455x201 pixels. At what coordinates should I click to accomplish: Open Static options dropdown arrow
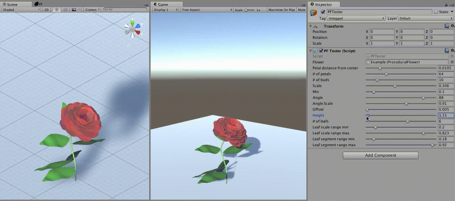[x=452, y=12]
